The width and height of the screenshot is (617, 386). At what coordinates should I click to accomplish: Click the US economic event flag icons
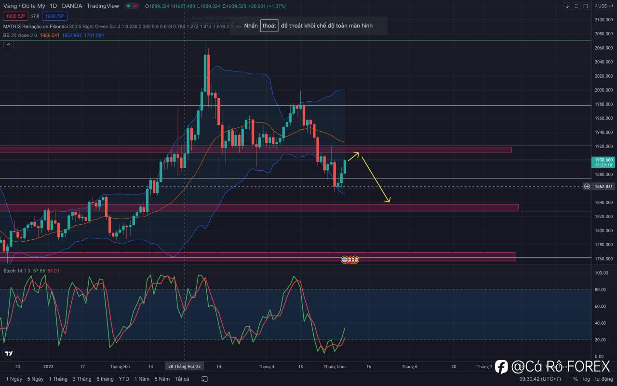(x=350, y=260)
